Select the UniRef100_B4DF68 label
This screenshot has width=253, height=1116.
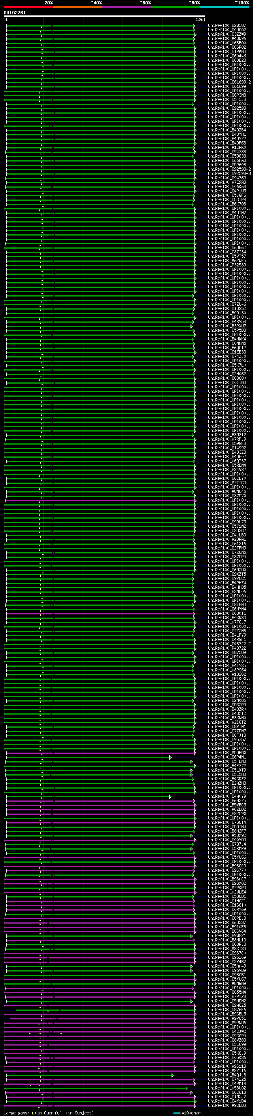tap(227, 143)
